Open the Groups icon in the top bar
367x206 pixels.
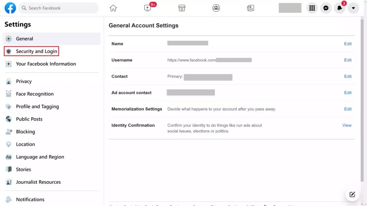(216, 8)
